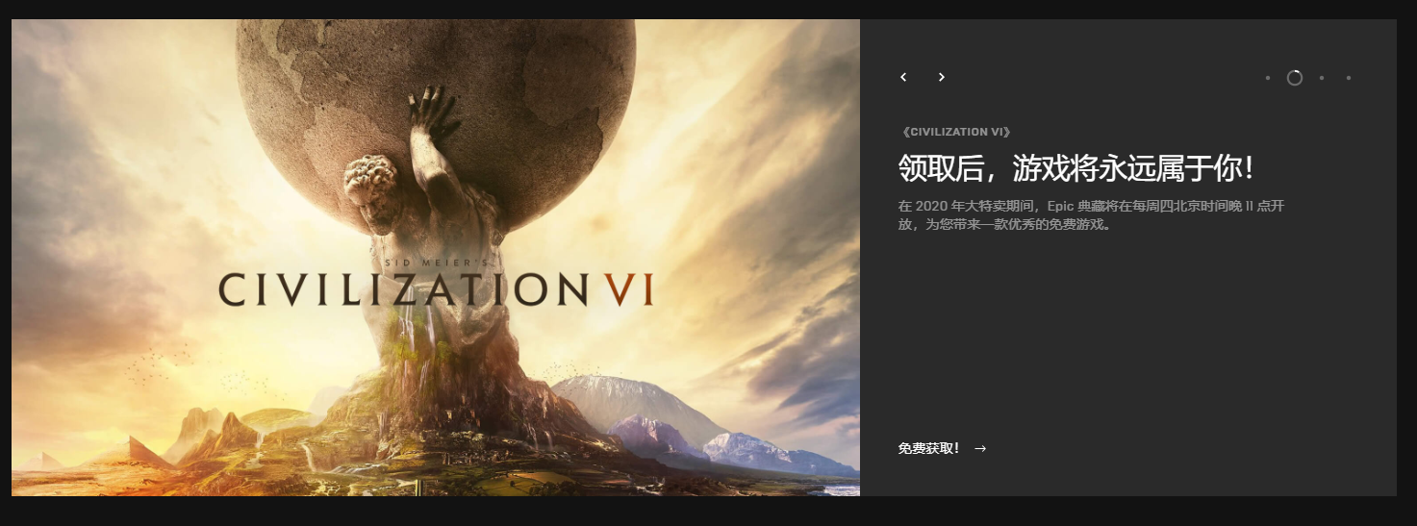This screenshot has height=526, width=1417.
Task: Click the active circular progress indicator
Action: coord(1295,78)
